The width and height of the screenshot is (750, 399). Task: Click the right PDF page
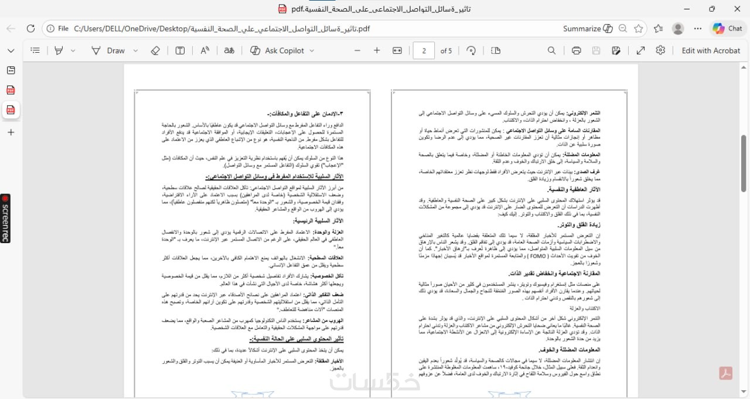[509, 243]
